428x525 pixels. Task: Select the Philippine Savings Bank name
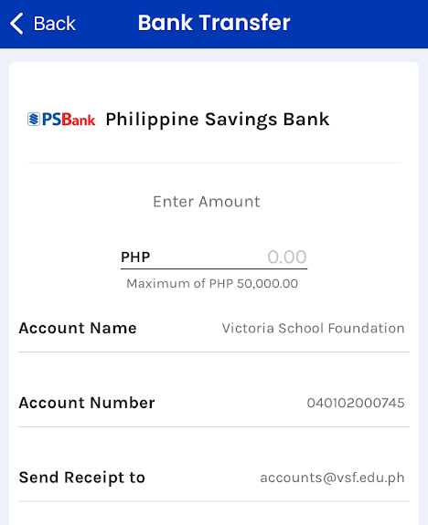218,120
